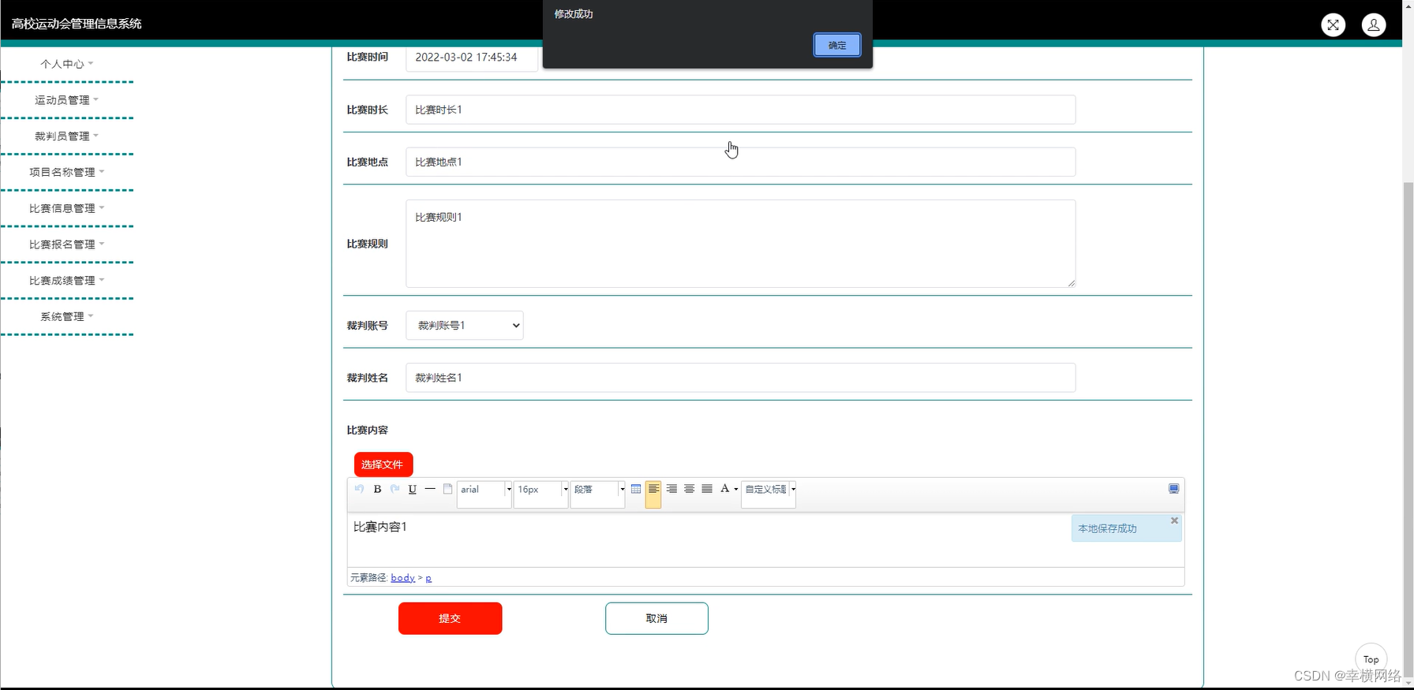Click the 比赛内容 field label
Image resolution: width=1414 pixels, height=690 pixels.
(368, 430)
